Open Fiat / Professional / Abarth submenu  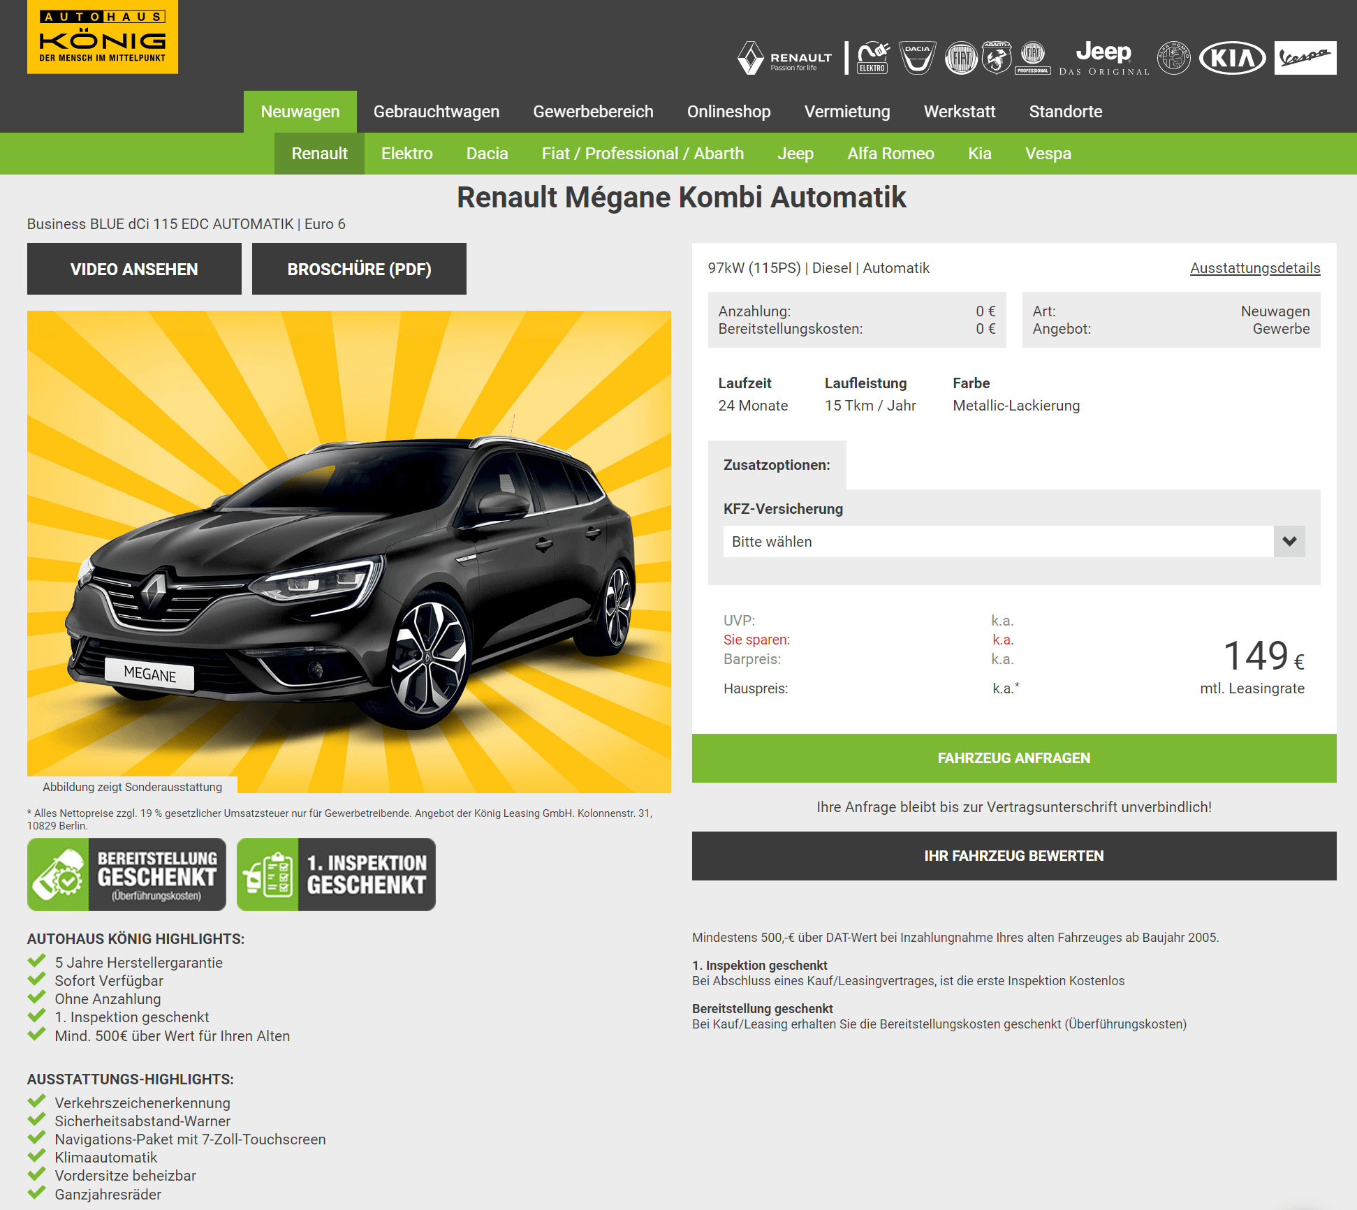click(x=643, y=154)
